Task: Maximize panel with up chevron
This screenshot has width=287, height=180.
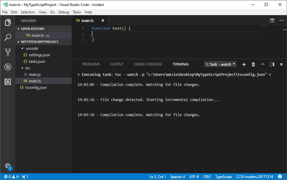Action: (263, 64)
